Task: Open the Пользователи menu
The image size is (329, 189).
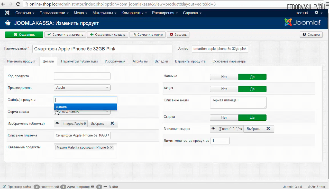Action: tap(54, 13)
